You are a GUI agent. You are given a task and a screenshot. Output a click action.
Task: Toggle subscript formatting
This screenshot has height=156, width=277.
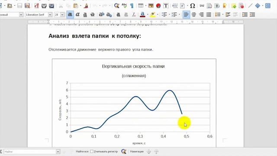[109, 14]
